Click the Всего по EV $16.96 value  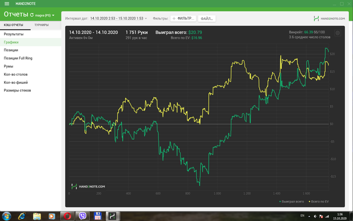(197, 38)
